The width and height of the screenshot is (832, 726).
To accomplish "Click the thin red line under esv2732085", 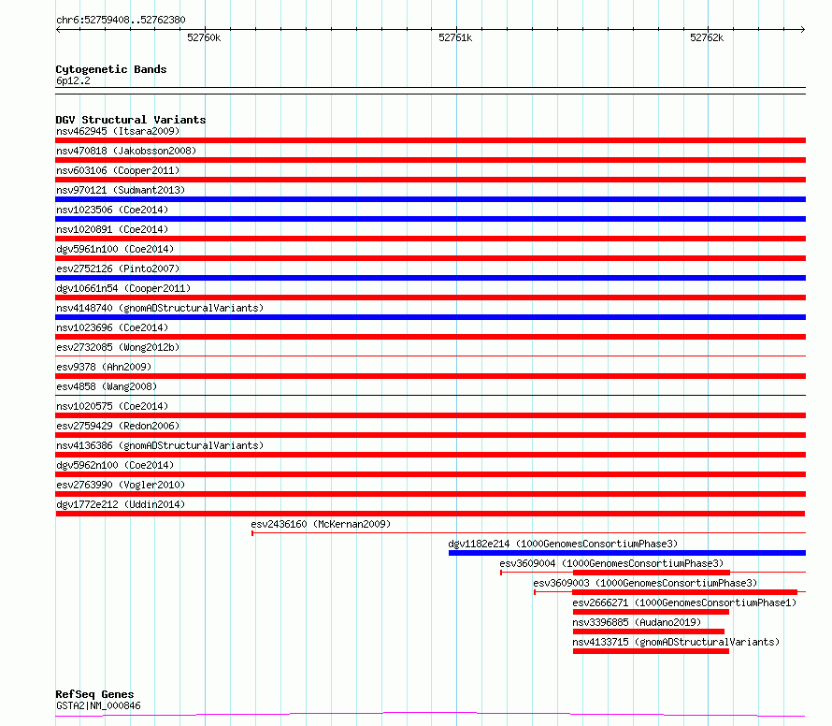I will (430, 356).
